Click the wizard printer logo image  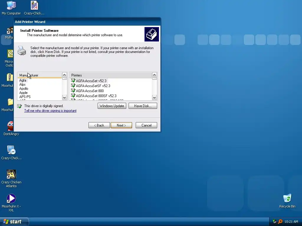152,34
